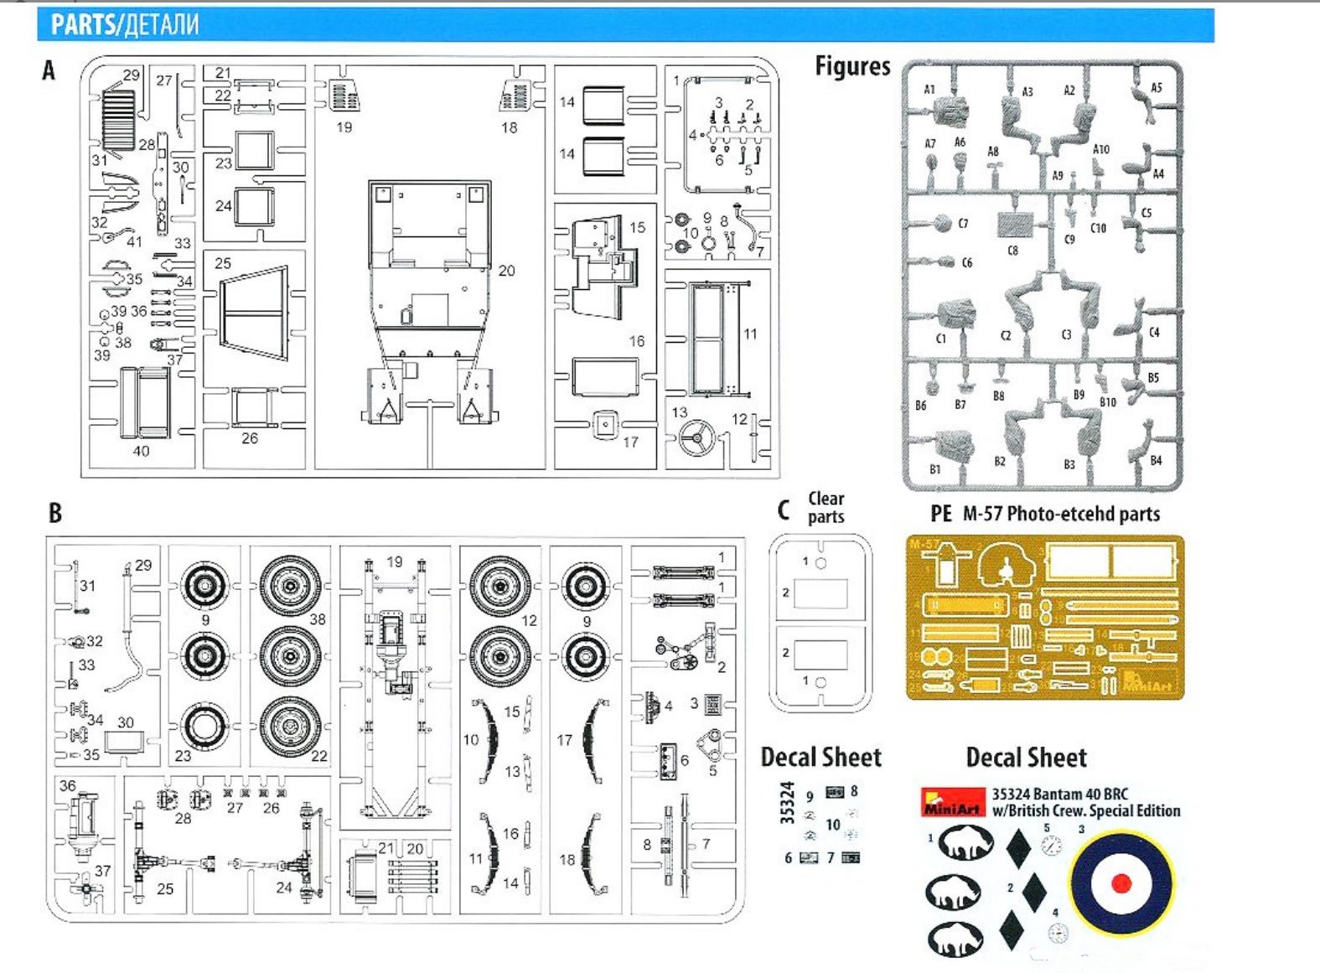Select leaf spring part 18 on sprue B
1320x973 pixels.
click(x=594, y=853)
